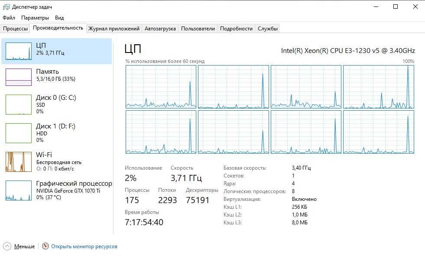
Task: Click the Кэш L1 256 КБ value
Action: click(x=299, y=207)
